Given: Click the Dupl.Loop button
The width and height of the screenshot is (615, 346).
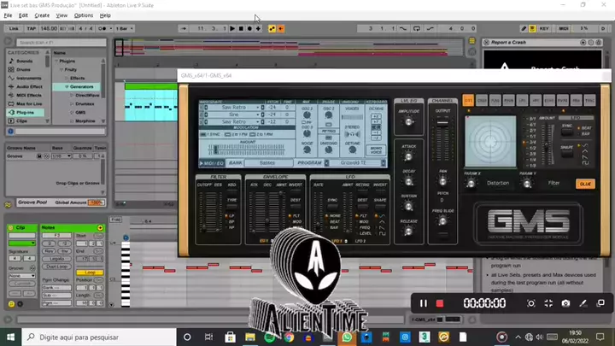Looking at the screenshot, I should pyautogui.click(x=57, y=267).
